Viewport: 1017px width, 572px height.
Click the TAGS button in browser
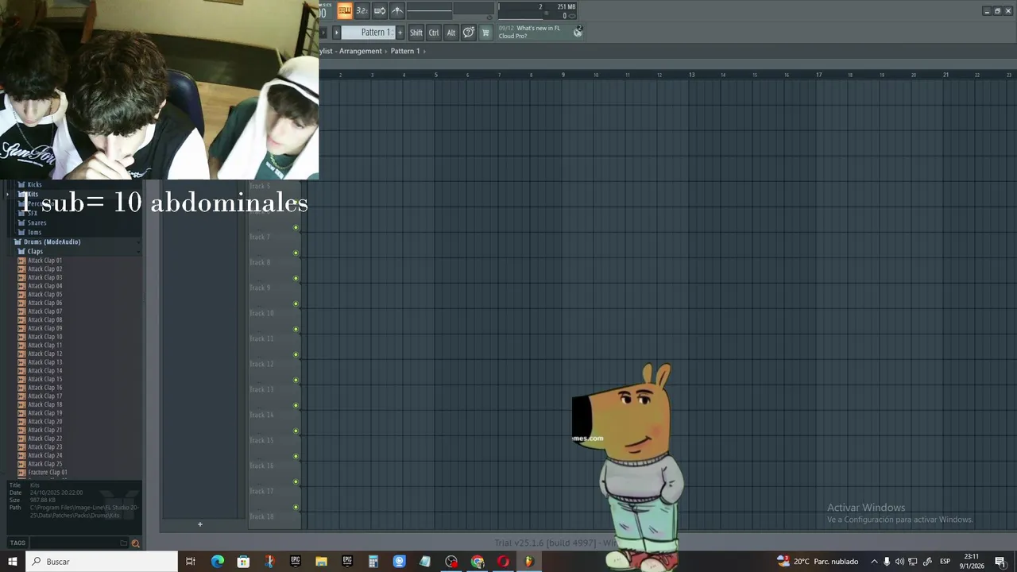pyautogui.click(x=17, y=543)
